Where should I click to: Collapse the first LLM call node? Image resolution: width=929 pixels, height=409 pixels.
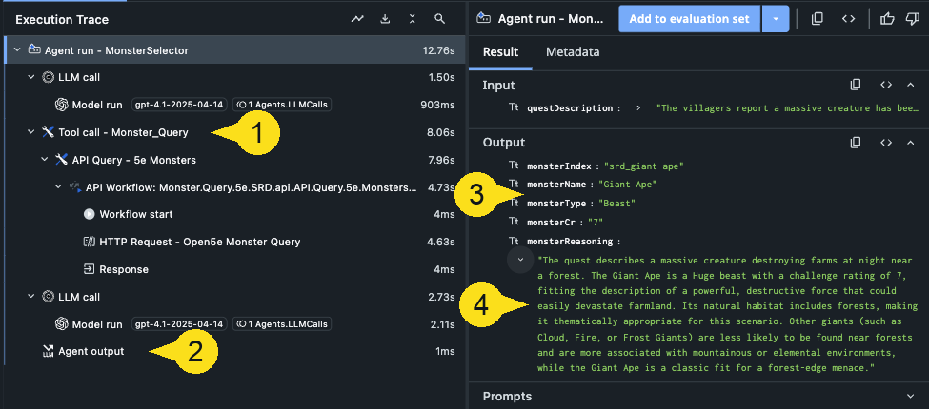[31, 77]
